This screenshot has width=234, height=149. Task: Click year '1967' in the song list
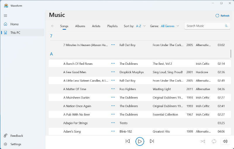click(x=190, y=115)
